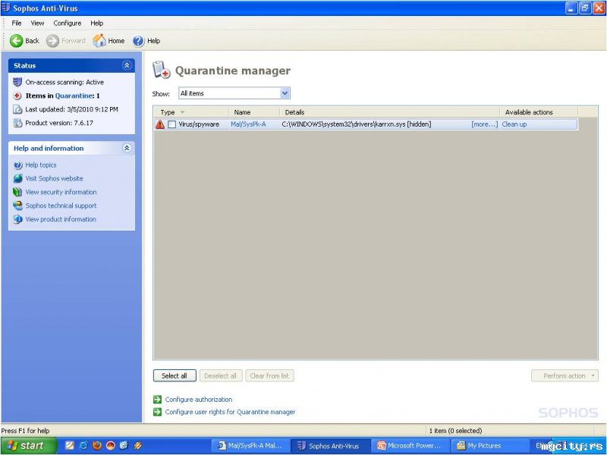Open the File menu

pyautogui.click(x=17, y=24)
